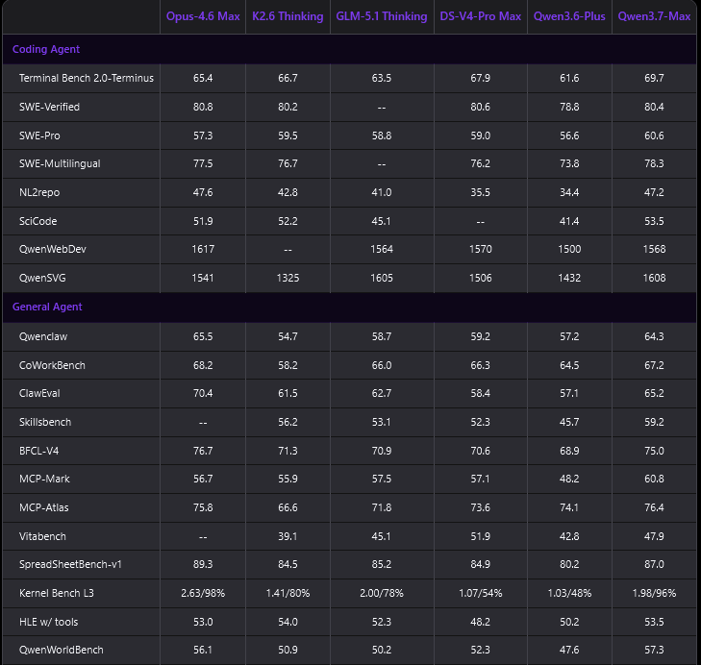Click the 61.6 Terminal Bench score
Image resolution: width=701 pixels, height=665 pixels.
(x=569, y=78)
